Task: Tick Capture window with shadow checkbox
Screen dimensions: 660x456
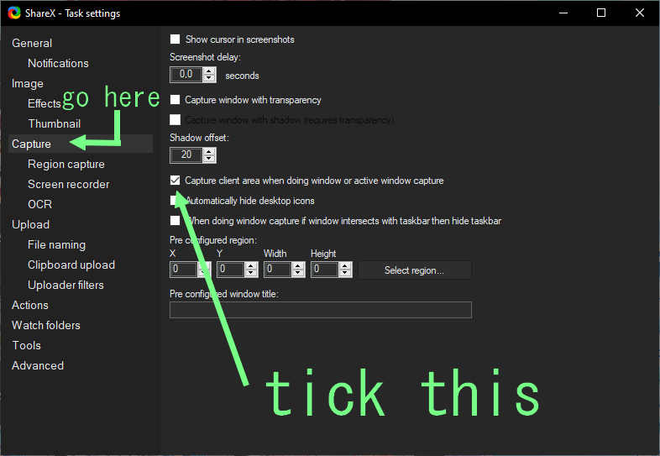Action: pyautogui.click(x=175, y=120)
